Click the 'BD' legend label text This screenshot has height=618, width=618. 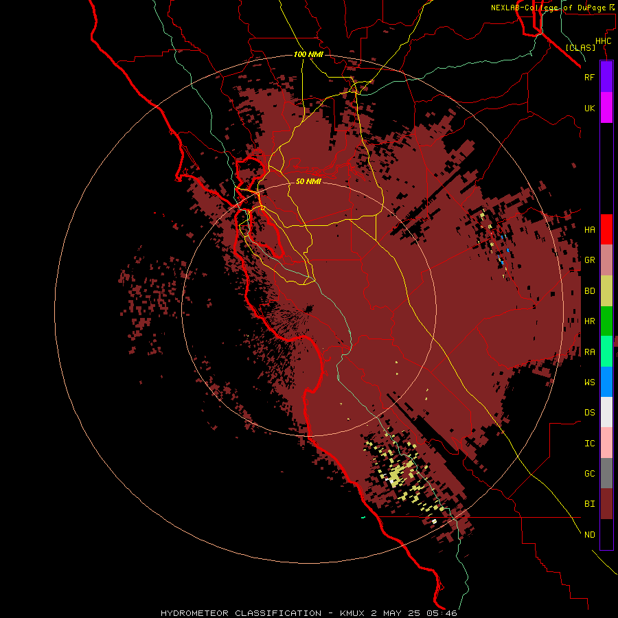click(589, 291)
